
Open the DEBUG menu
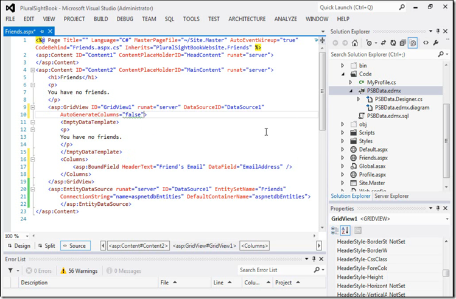click(x=125, y=19)
